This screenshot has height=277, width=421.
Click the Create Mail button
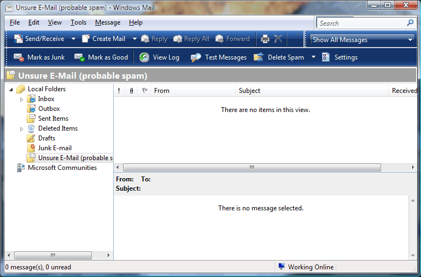click(x=104, y=39)
